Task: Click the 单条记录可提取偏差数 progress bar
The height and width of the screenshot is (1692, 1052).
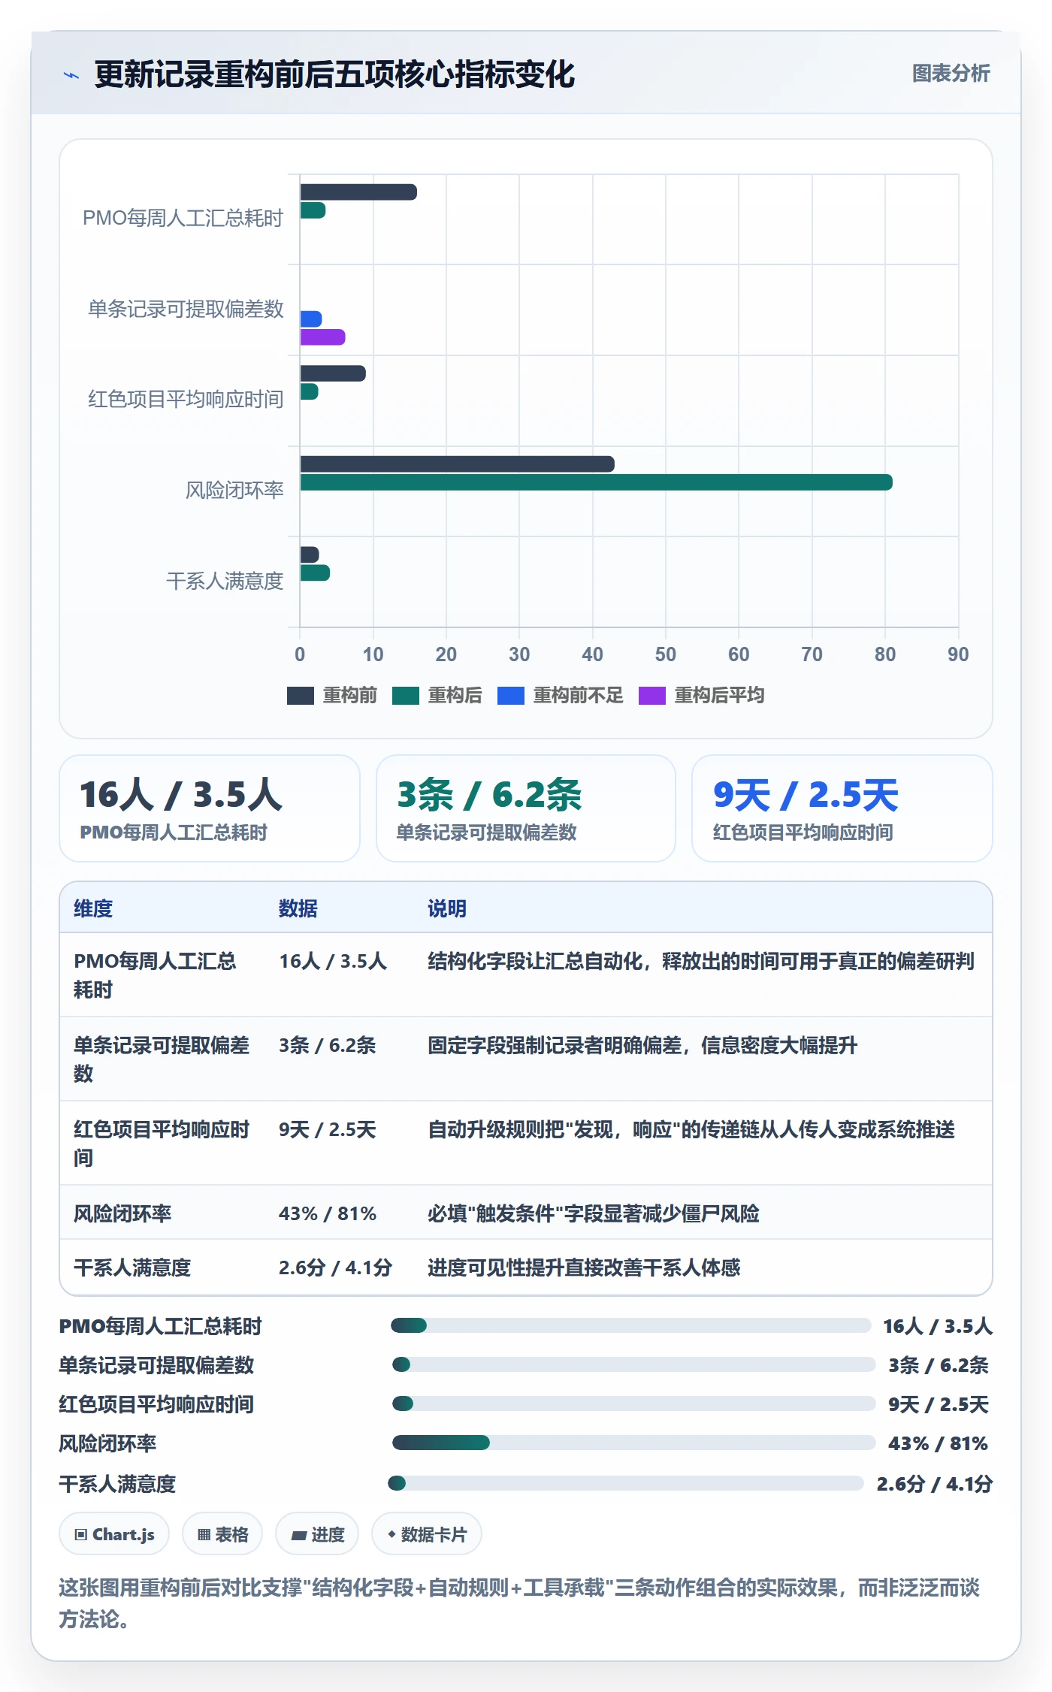Action: [634, 1364]
